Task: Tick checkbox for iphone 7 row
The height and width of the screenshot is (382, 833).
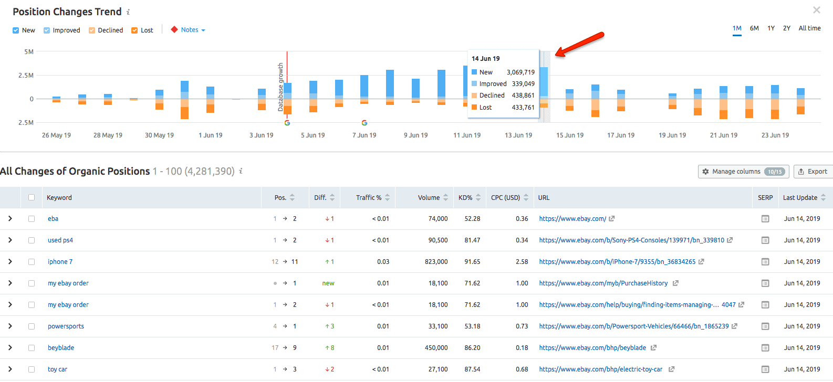Action: [32, 262]
